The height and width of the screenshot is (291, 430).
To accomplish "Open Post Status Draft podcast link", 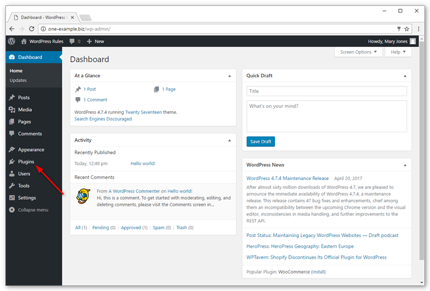I will [322, 235].
